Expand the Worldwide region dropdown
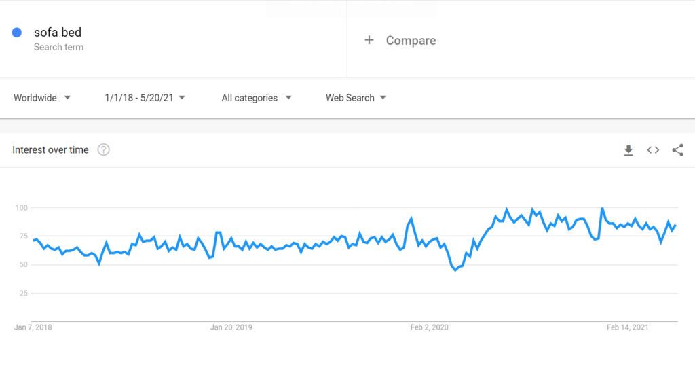 click(42, 98)
